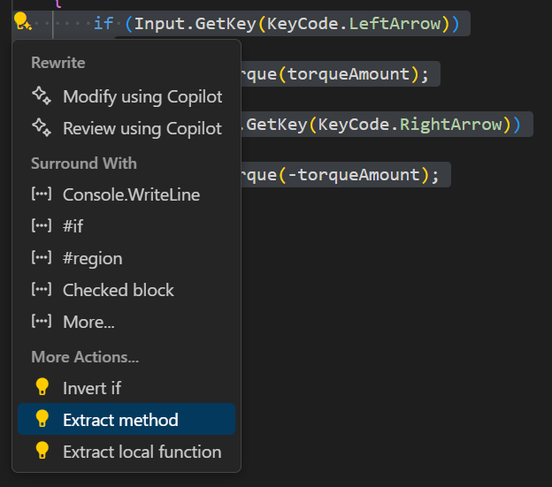The image size is (552, 487).
Task: Click the Extract local function lightbulb icon
Action: (42, 452)
